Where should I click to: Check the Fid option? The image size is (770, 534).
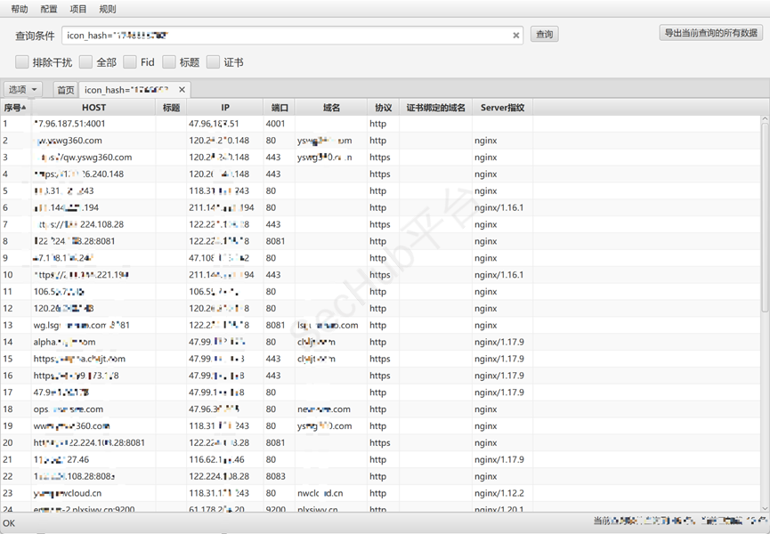point(130,62)
